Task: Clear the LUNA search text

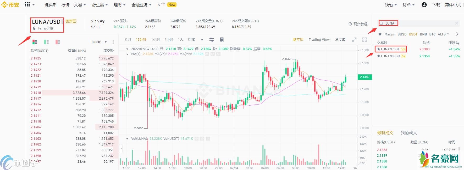Action: coord(456,23)
